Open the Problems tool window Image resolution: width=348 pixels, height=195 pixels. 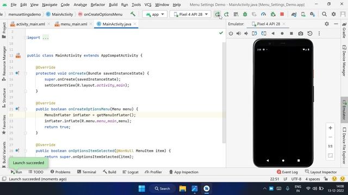click(60, 172)
